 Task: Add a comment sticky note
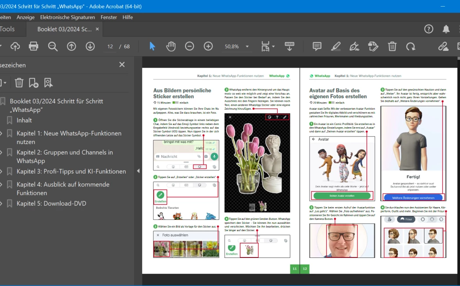click(x=317, y=46)
